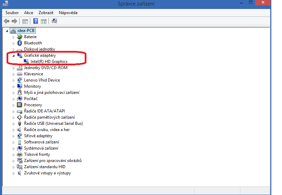
Task: Click the Back arrow toolbar icon
Action: [x=6, y=21]
